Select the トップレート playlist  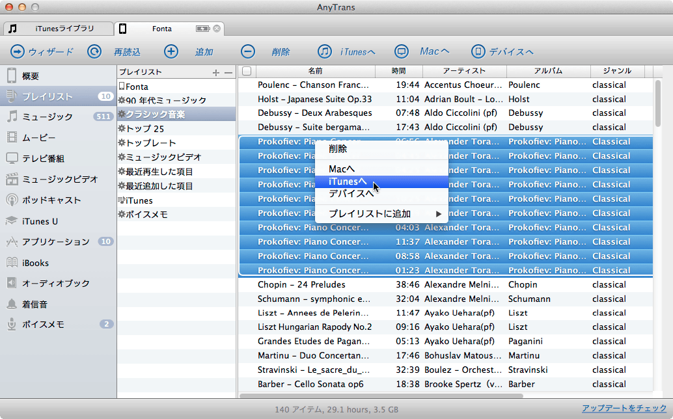pyautogui.click(x=176, y=143)
